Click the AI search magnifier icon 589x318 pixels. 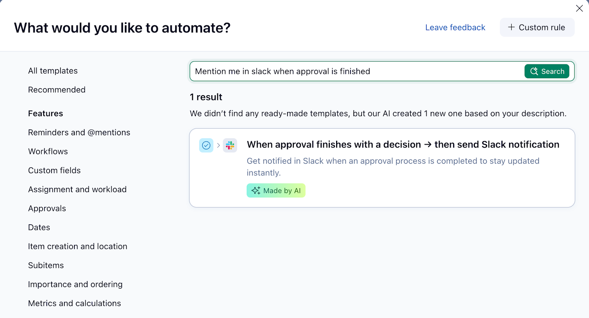[x=534, y=71]
